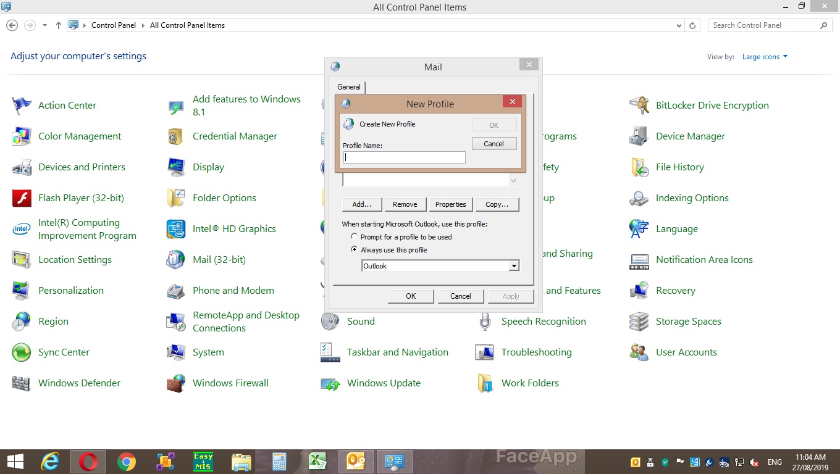The height and width of the screenshot is (474, 840).
Task: Open the Storage Spaces icon
Action: (639, 322)
